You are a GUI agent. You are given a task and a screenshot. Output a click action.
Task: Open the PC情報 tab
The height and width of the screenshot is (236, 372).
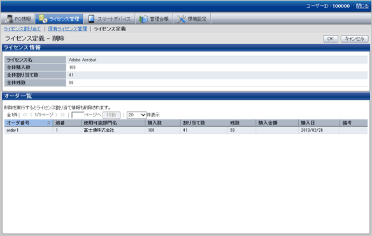tap(18, 18)
